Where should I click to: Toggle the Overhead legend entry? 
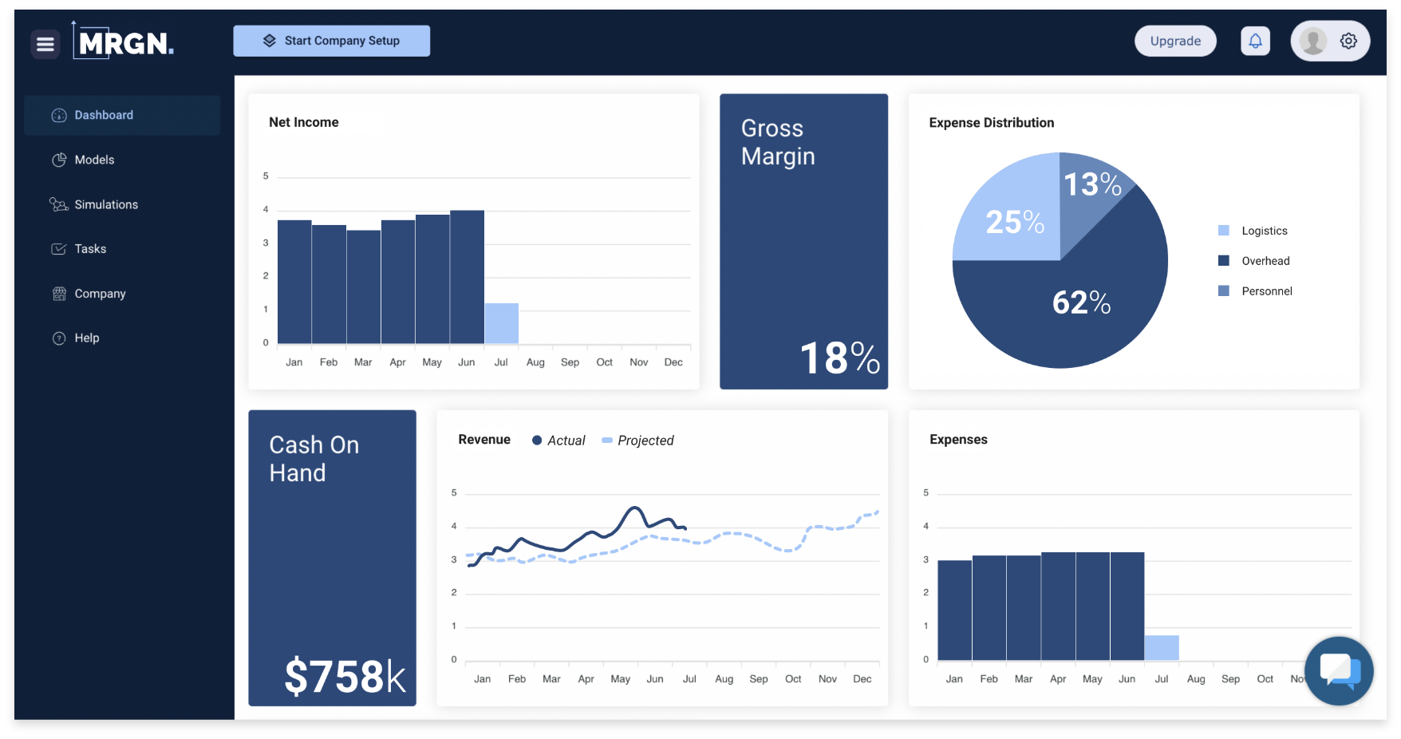coord(1265,261)
